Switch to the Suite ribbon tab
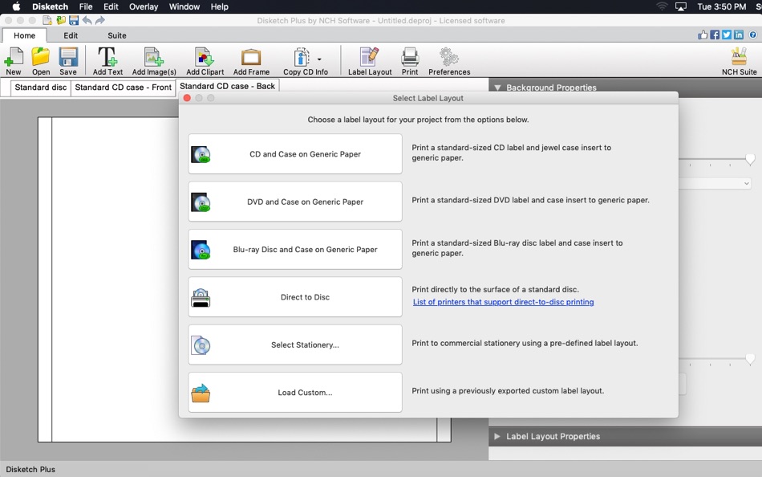 [116, 35]
